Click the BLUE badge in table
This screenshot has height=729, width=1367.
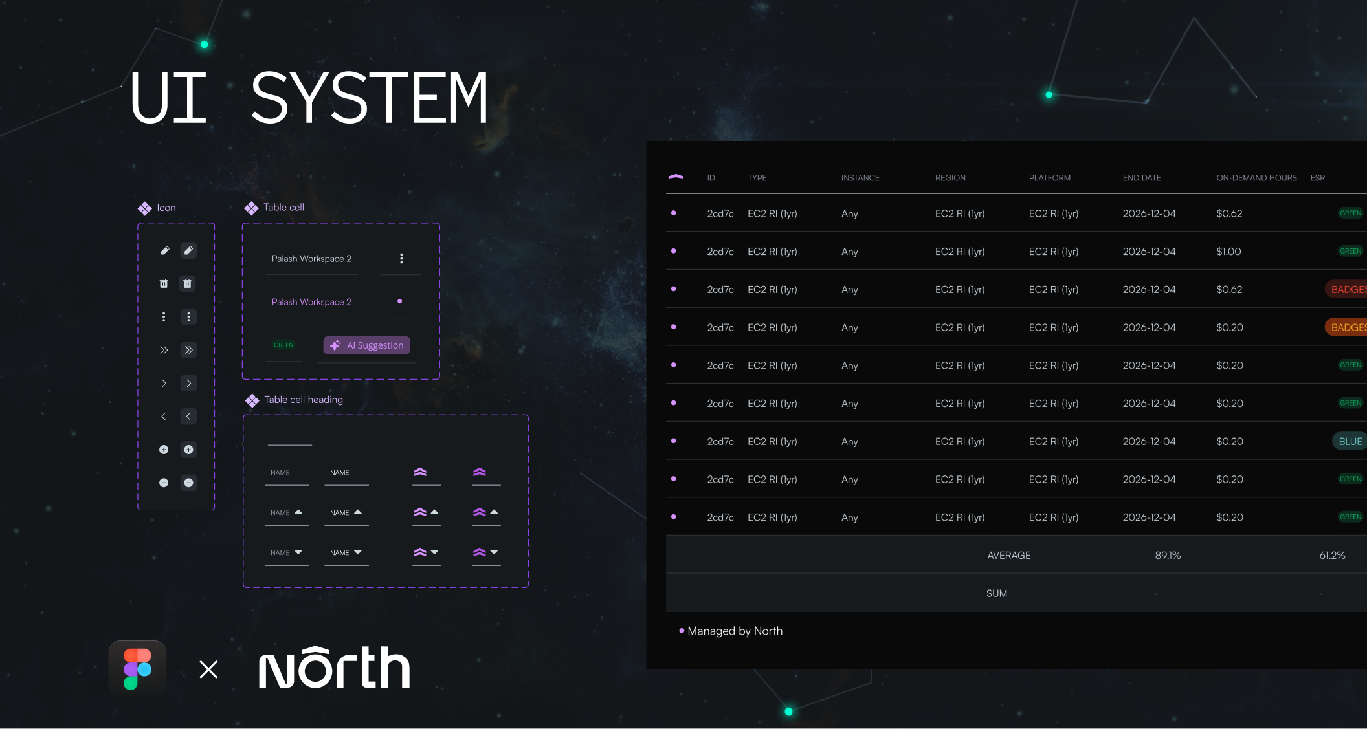pyautogui.click(x=1350, y=441)
